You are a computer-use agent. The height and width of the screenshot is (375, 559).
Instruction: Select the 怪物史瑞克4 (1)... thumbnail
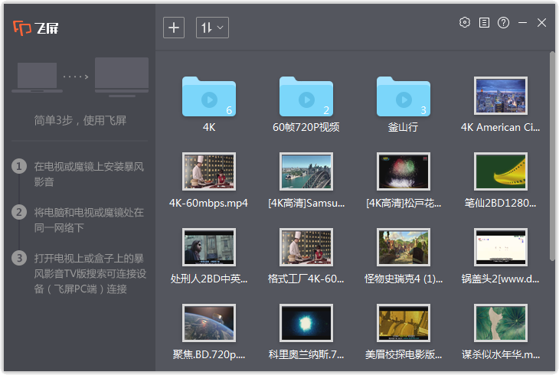404,247
